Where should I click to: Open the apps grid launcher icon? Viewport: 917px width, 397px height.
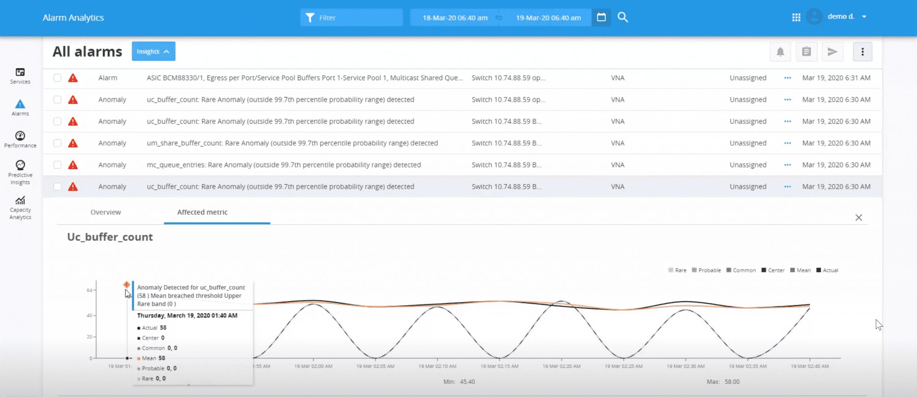(796, 17)
